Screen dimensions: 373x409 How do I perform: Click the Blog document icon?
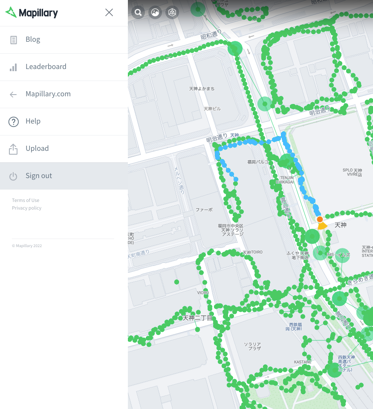click(13, 40)
